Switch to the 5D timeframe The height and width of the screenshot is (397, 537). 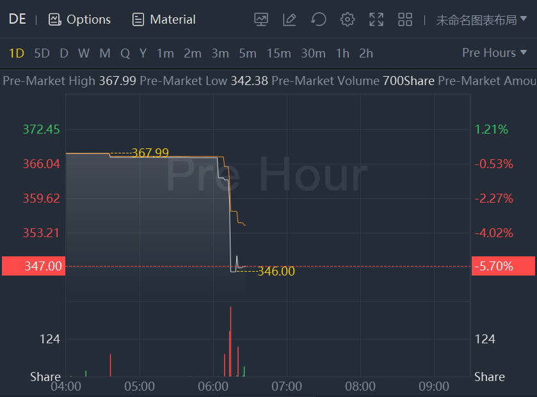[x=42, y=53]
